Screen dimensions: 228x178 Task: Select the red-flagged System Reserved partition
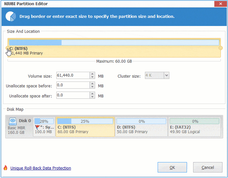(x=44, y=127)
